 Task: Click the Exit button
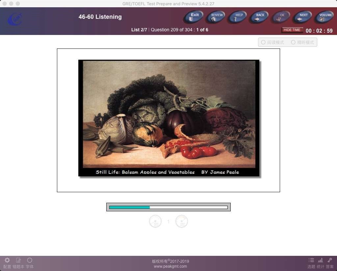[194, 17]
